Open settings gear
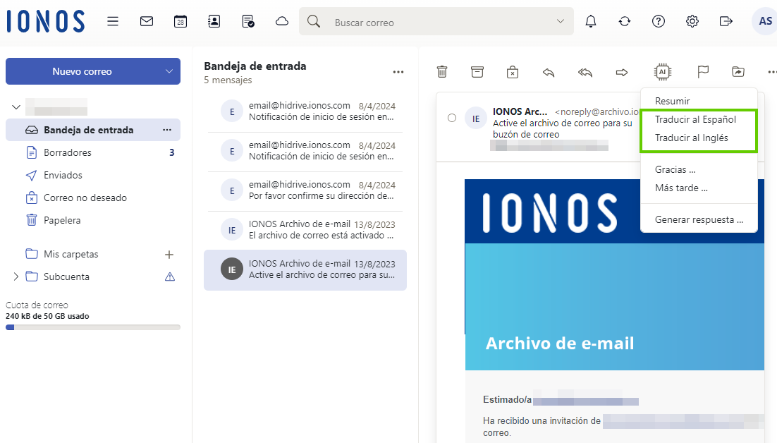 [692, 21]
